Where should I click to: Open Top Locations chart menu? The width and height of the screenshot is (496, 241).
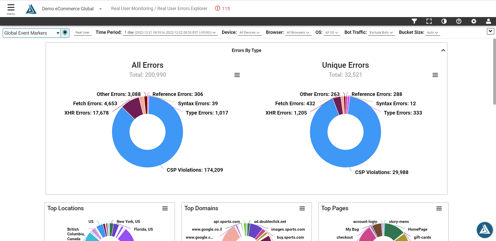(165, 208)
